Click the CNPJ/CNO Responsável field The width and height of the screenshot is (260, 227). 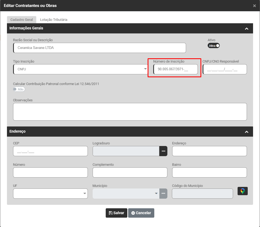pos(224,69)
